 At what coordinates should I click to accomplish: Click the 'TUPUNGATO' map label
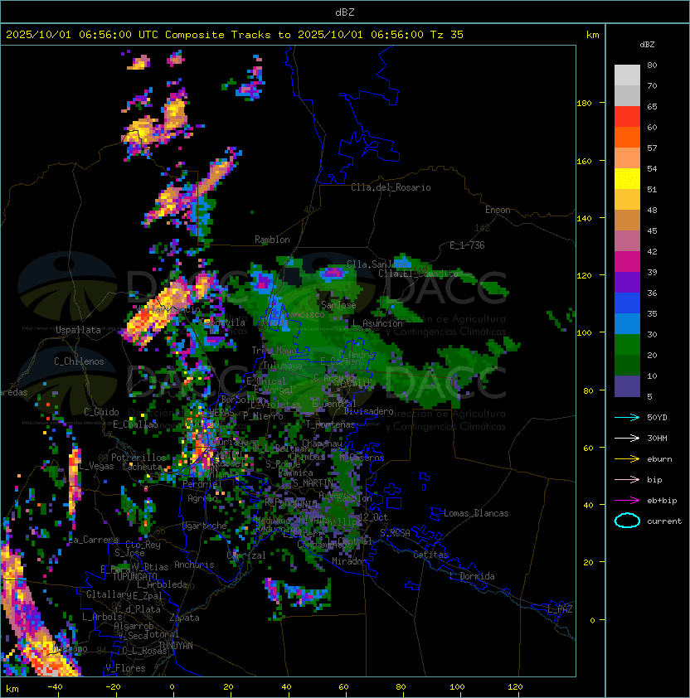(x=134, y=576)
